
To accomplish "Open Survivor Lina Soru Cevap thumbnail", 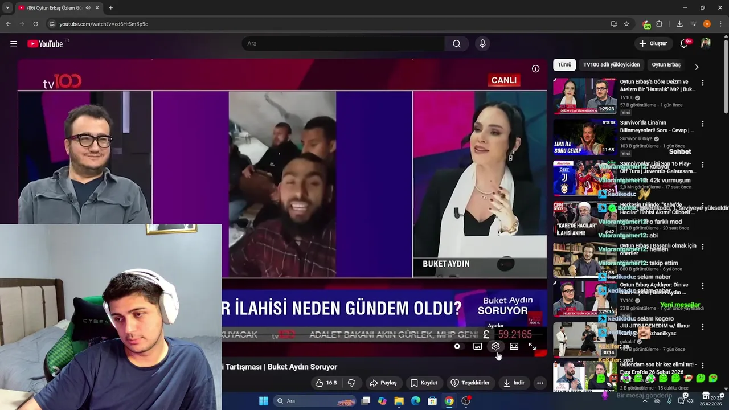I will (585, 137).
